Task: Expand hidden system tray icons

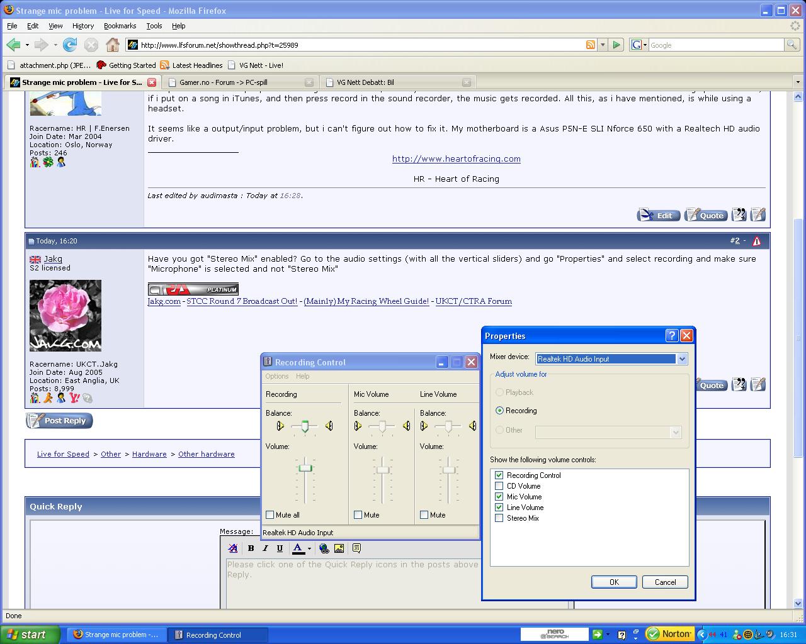Action: click(703, 635)
